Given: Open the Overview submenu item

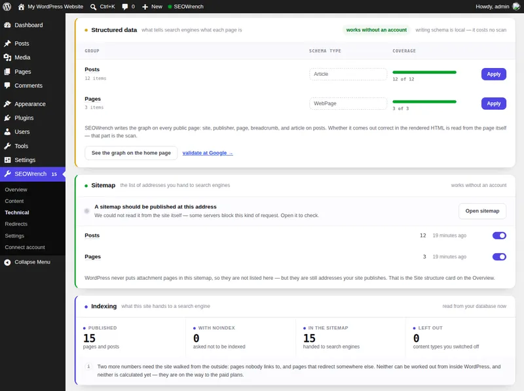Looking at the screenshot, I should pyautogui.click(x=16, y=190).
